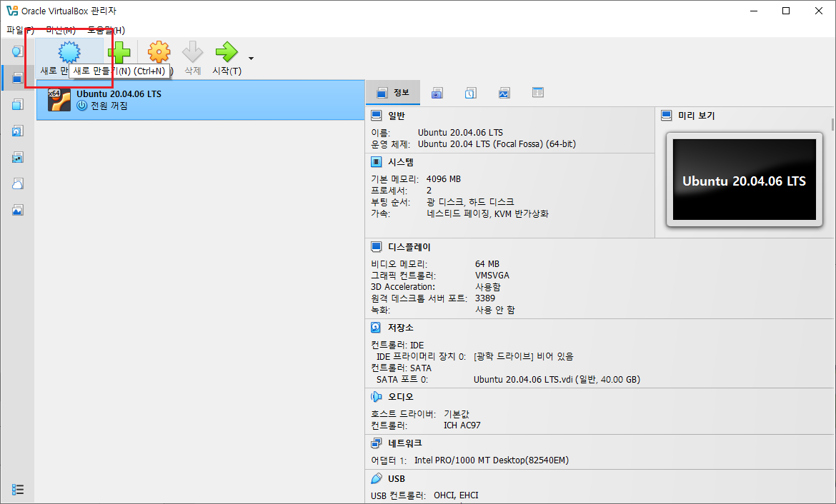Click the list menu icon at the sidebar bottom
Image resolution: width=836 pixels, height=504 pixels.
pyautogui.click(x=18, y=489)
